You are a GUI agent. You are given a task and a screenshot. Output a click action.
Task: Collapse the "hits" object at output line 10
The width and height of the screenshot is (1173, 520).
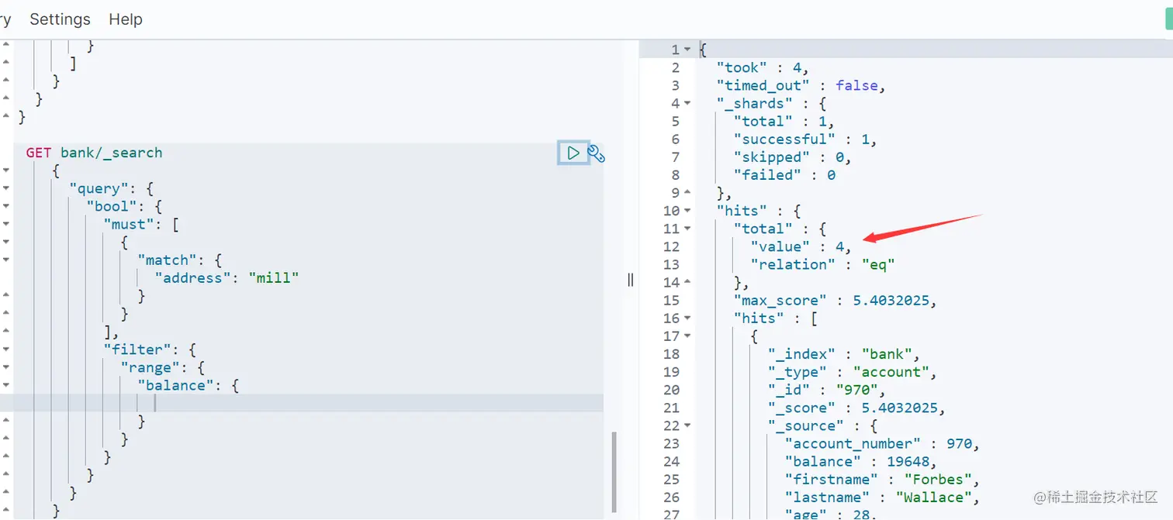(x=687, y=211)
